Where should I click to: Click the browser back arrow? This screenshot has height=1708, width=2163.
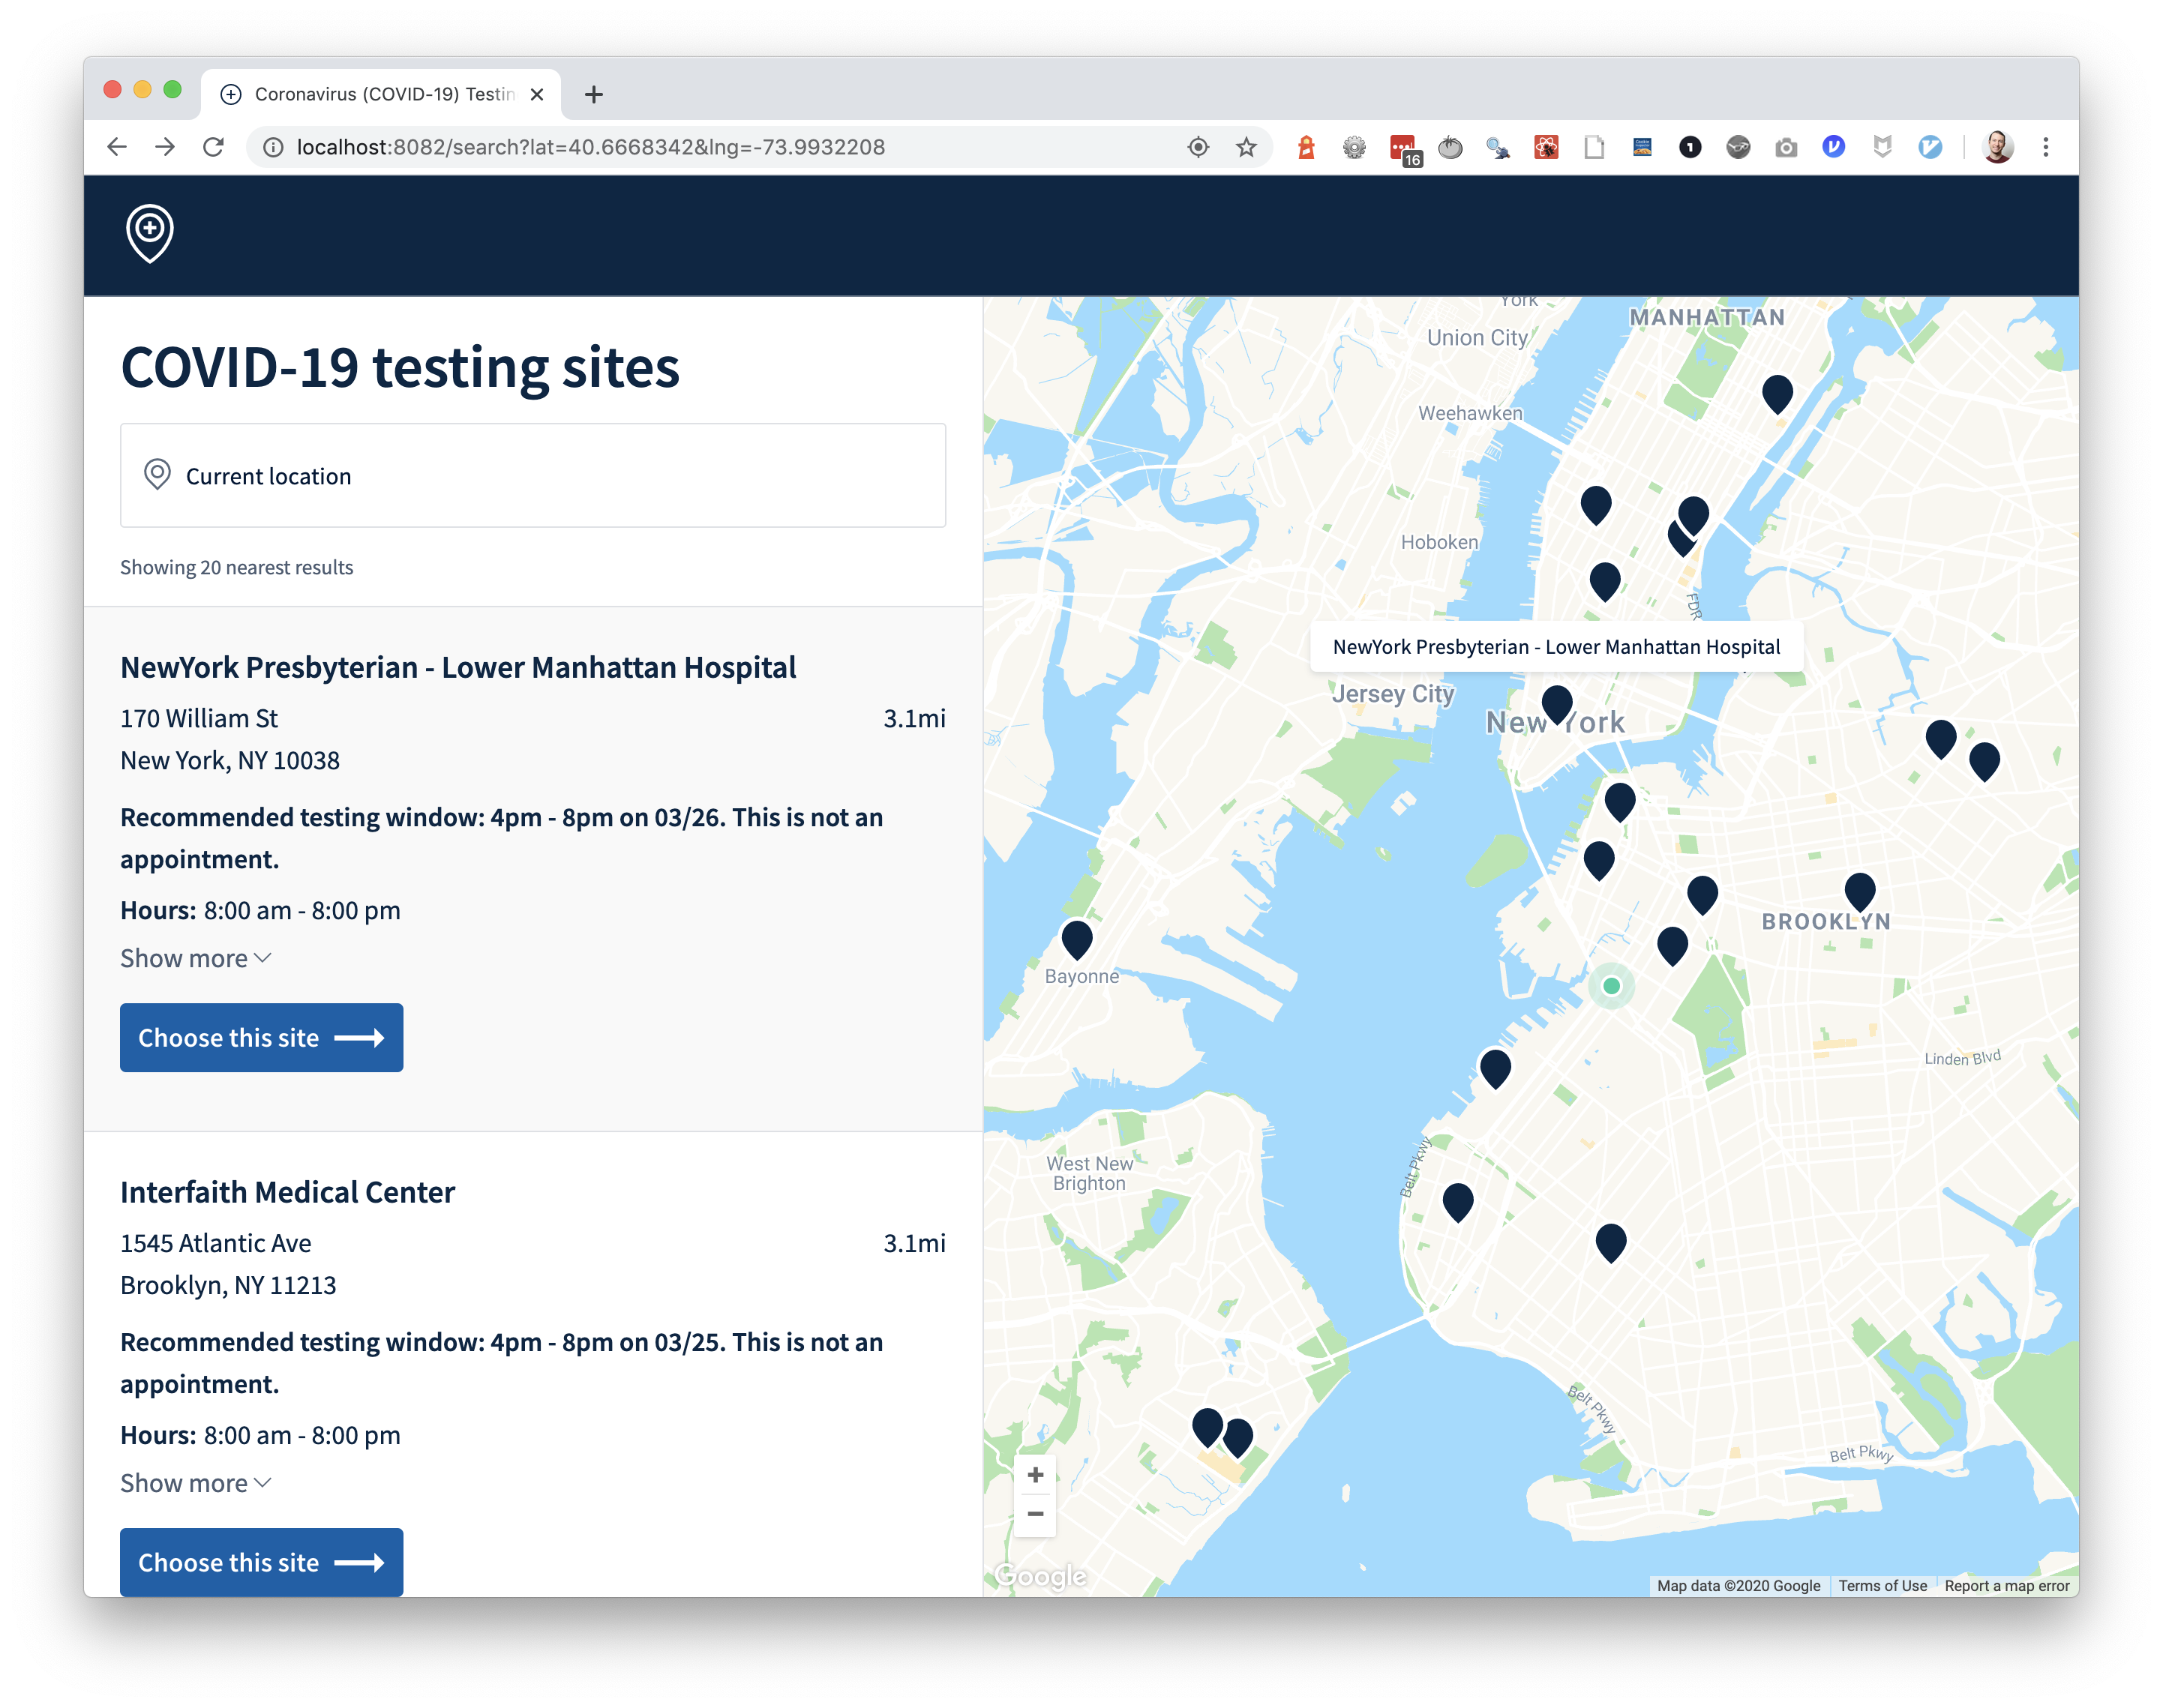tap(117, 148)
